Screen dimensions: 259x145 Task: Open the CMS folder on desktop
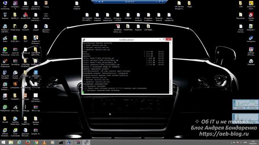click(241, 4)
